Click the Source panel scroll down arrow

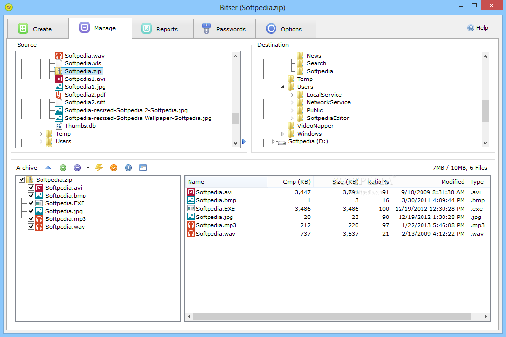235,143
